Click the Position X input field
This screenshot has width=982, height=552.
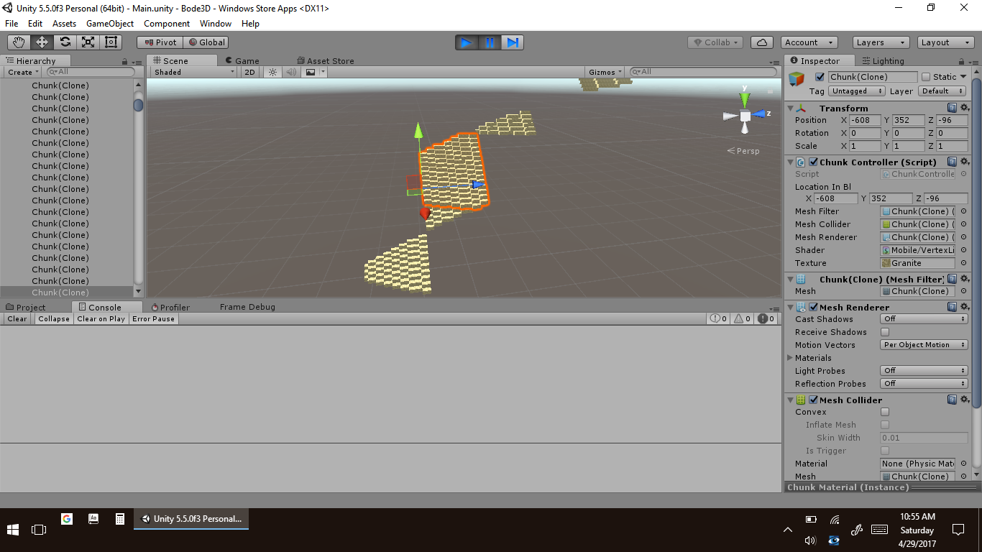coord(864,120)
